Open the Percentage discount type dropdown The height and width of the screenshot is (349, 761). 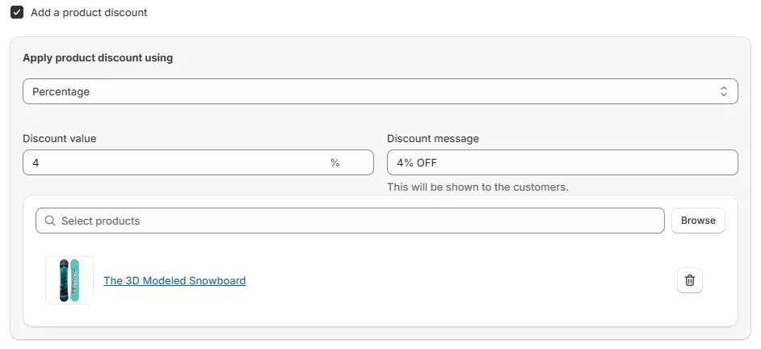(380, 91)
